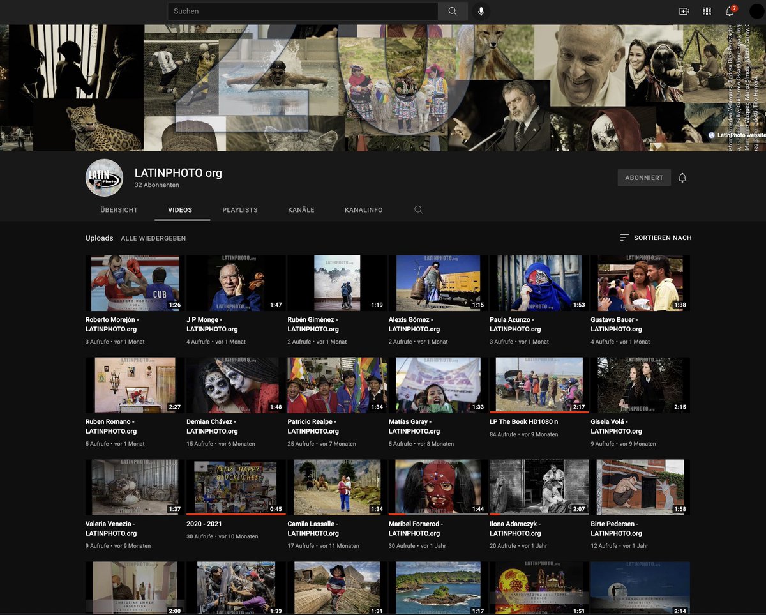Open the Kanäle tab
766x615 pixels.
(x=301, y=209)
